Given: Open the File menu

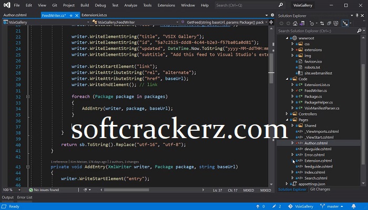Looking at the screenshot, I should [x=17, y=5].
